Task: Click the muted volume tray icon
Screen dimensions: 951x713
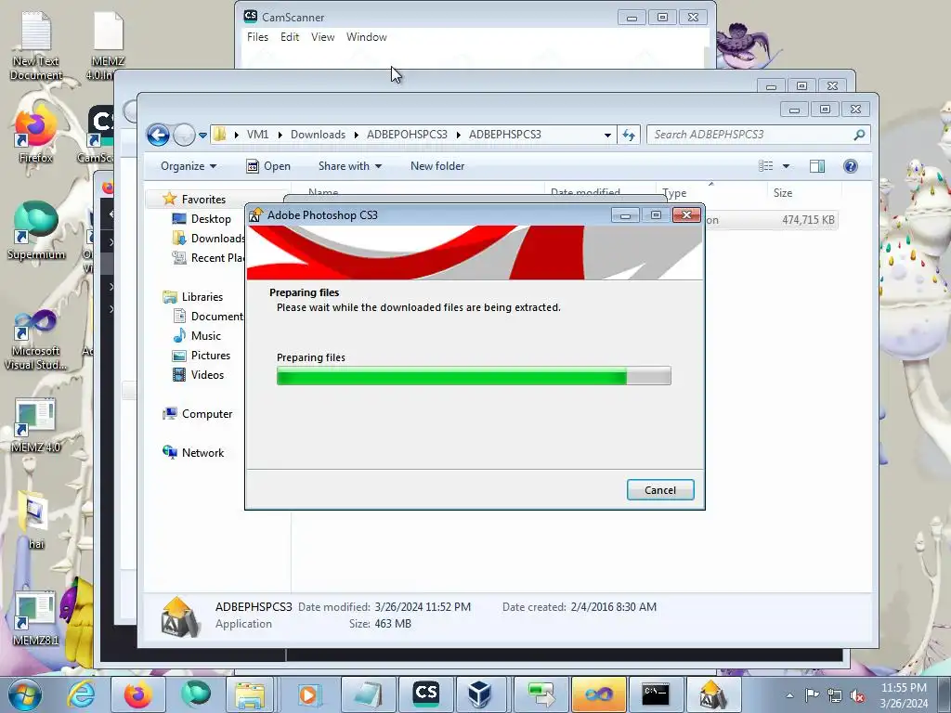Action: 857,696
